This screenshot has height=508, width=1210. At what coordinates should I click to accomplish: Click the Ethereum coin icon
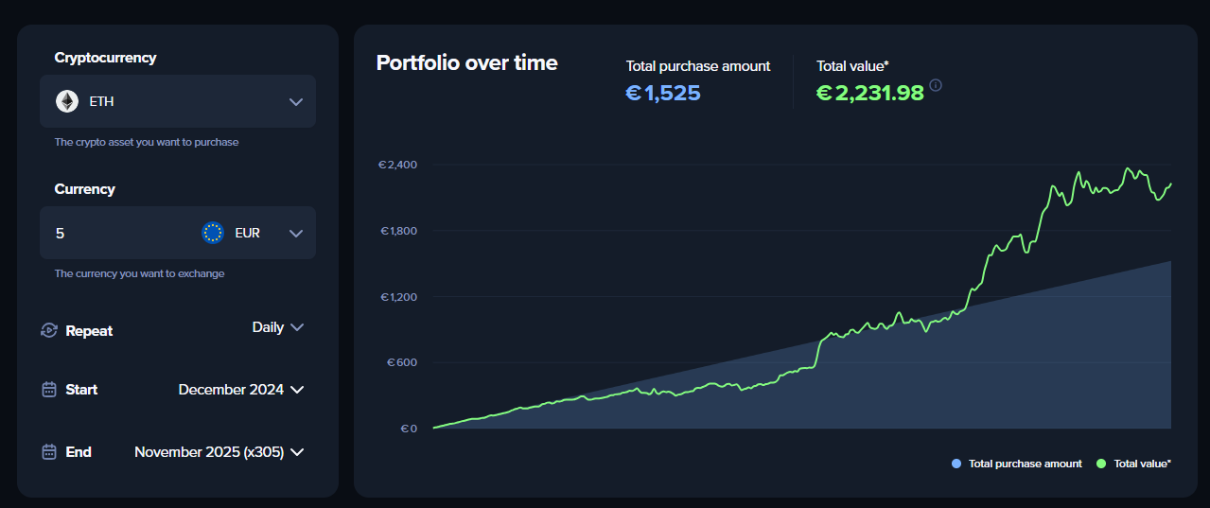[x=67, y=101]
